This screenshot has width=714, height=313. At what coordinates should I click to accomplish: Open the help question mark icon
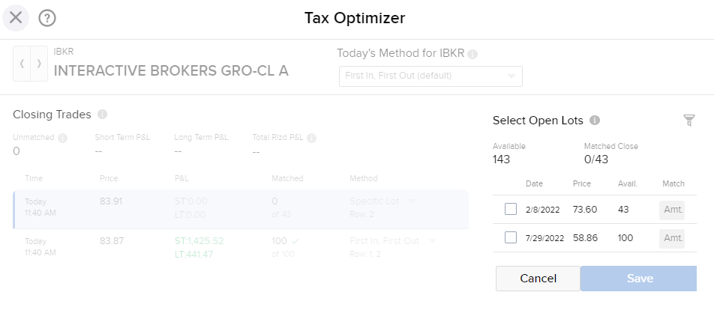click(47, 18)
